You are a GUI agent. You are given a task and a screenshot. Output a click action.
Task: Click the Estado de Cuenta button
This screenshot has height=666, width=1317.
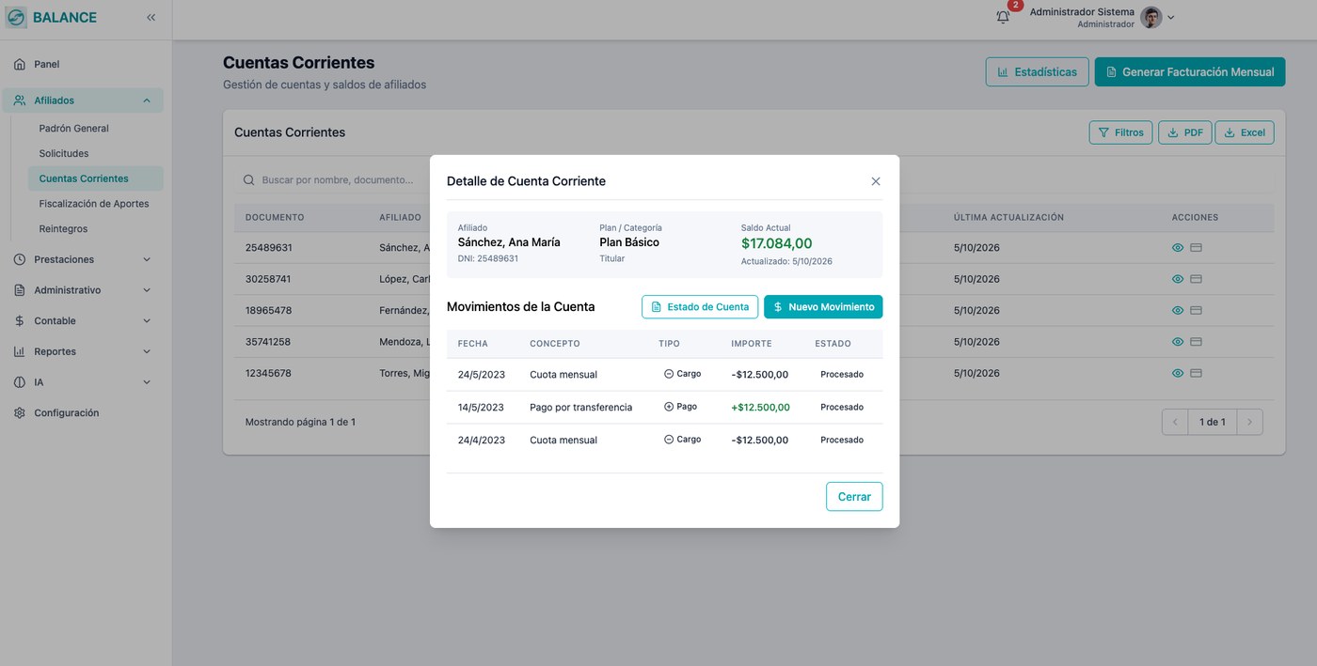click(x=700, y=307)
